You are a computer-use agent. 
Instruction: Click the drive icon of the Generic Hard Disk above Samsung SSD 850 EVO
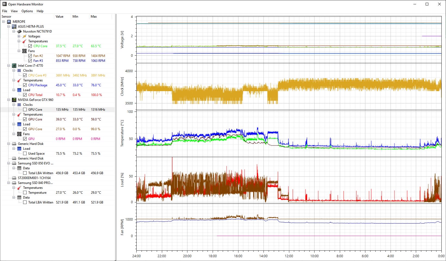tap(14, 158)
